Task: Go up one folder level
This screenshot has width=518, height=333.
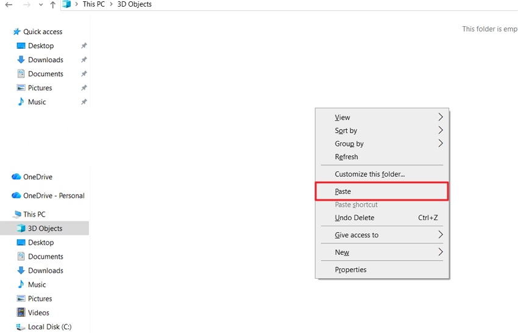Action: [52, 5]
